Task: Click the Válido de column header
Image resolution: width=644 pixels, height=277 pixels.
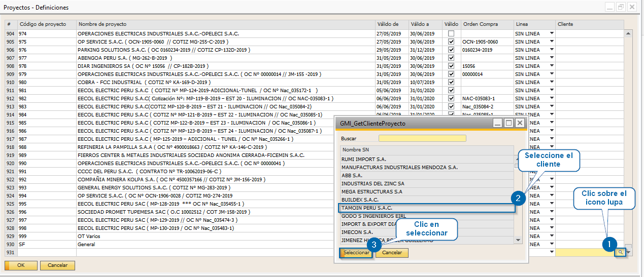Action: [x=392, y=24]
